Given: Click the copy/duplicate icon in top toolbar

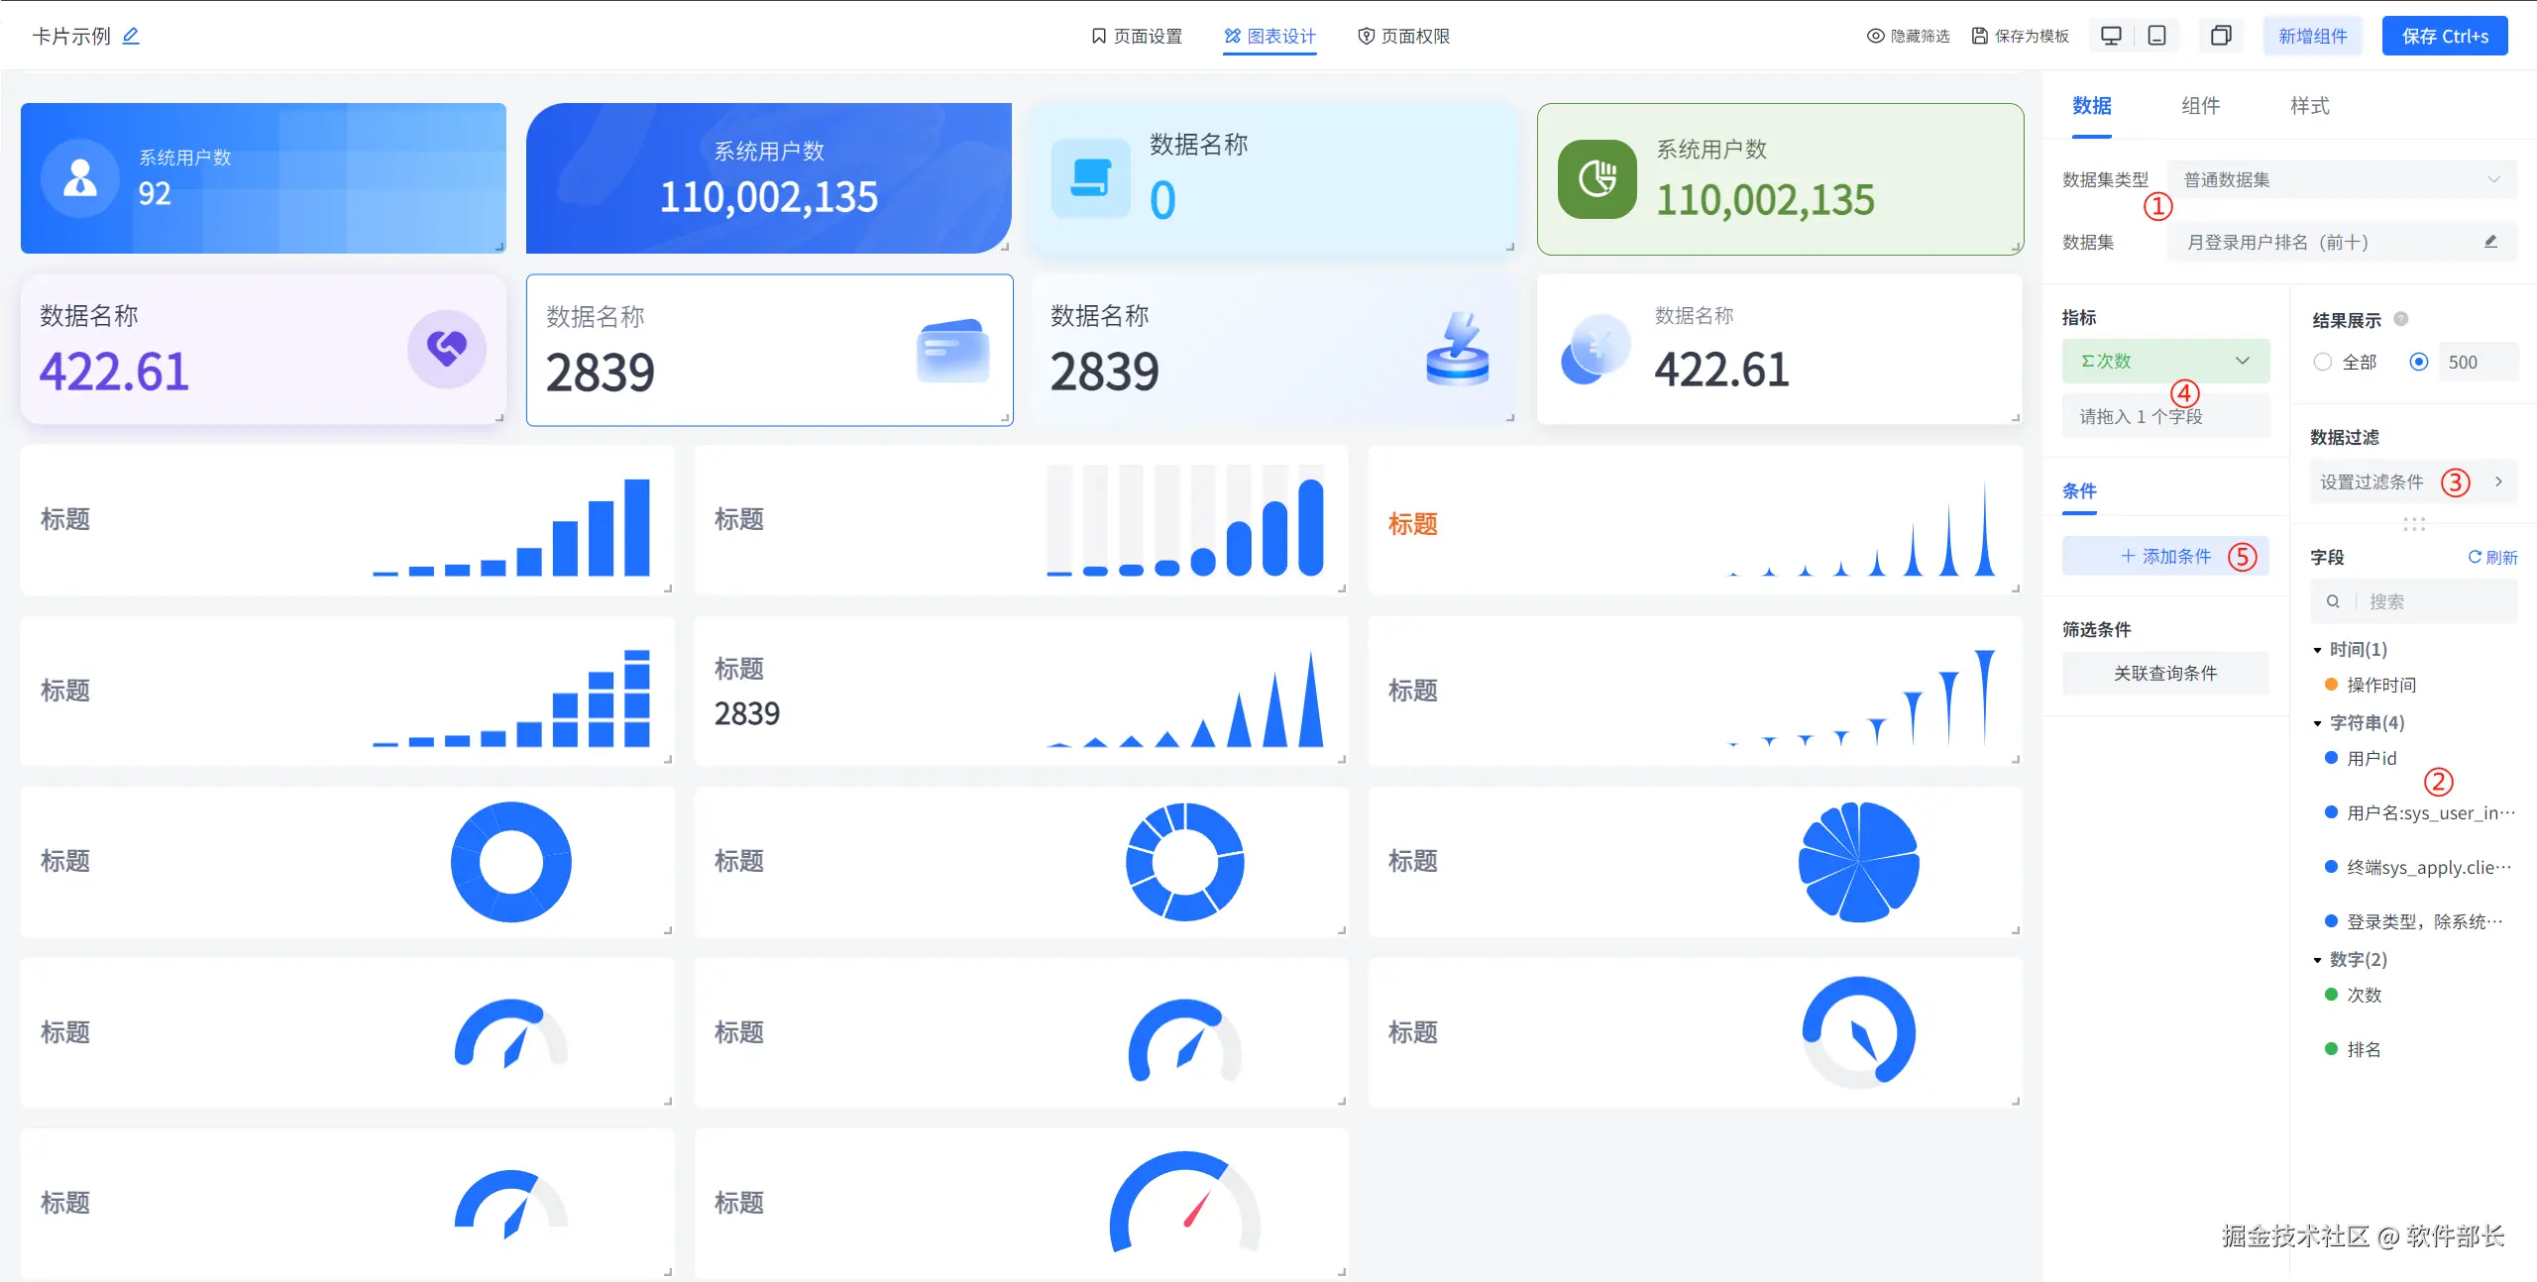Looking at the screenshot, I should (2221, 36).
